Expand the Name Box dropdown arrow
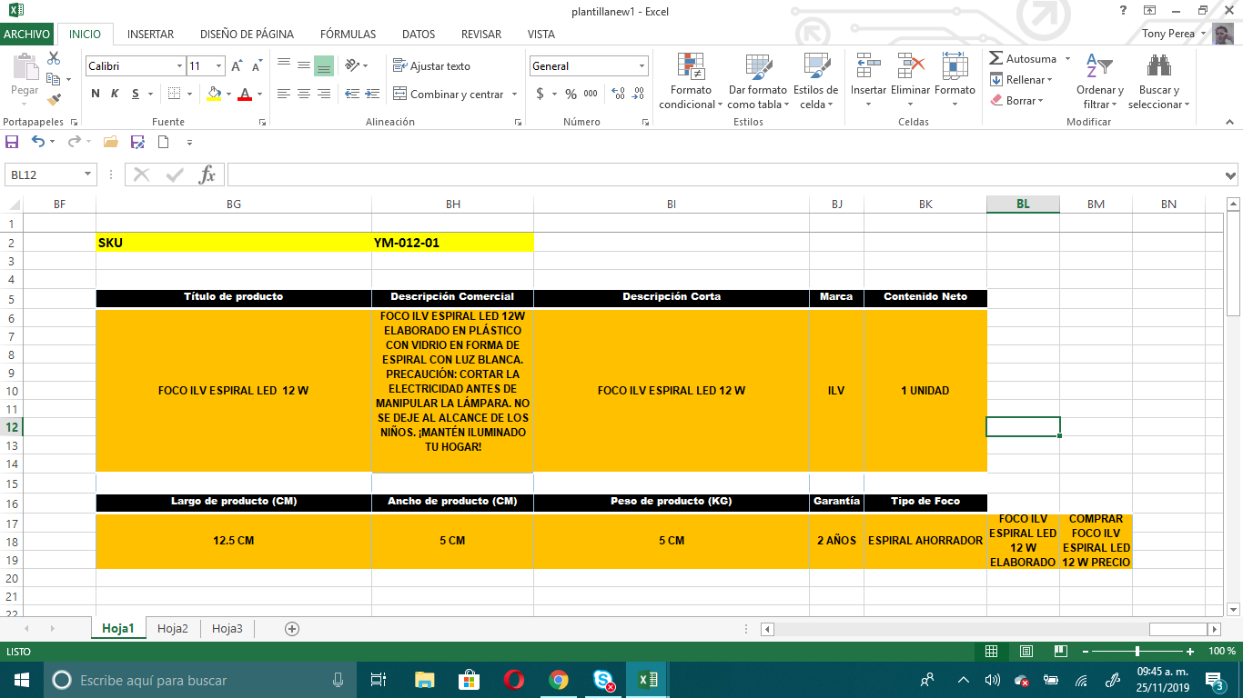1243x698 pixels. 88,175
